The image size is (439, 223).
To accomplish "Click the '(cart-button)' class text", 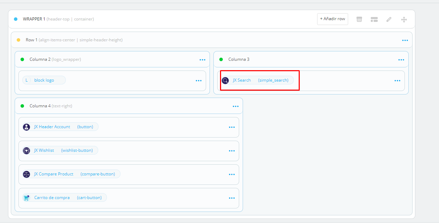I will (89, 198).
